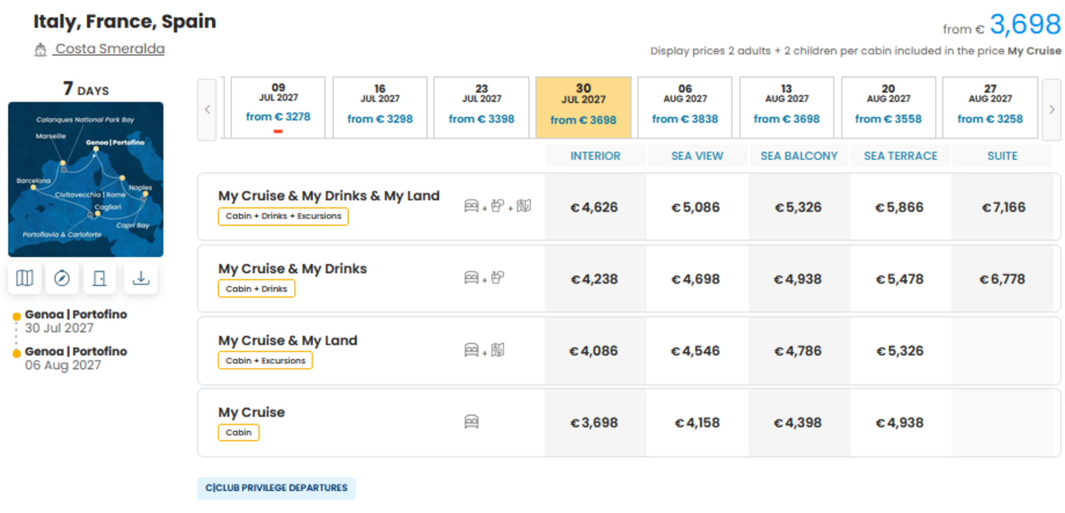
Task: Click the Interior column header
Action: (x=595, y=156)
